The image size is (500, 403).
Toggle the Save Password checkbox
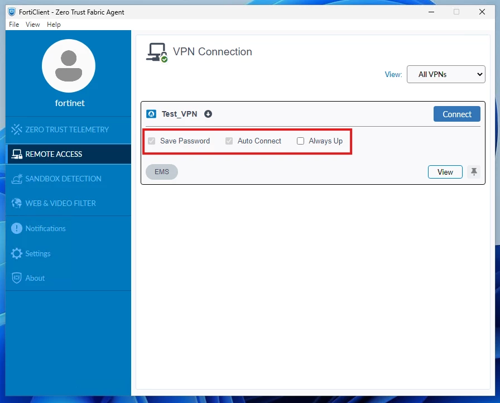coord(151,141)
